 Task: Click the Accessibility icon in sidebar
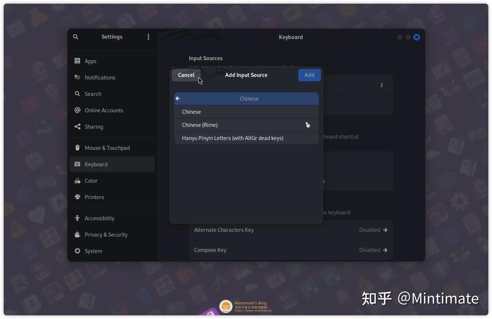click(77, 218)
